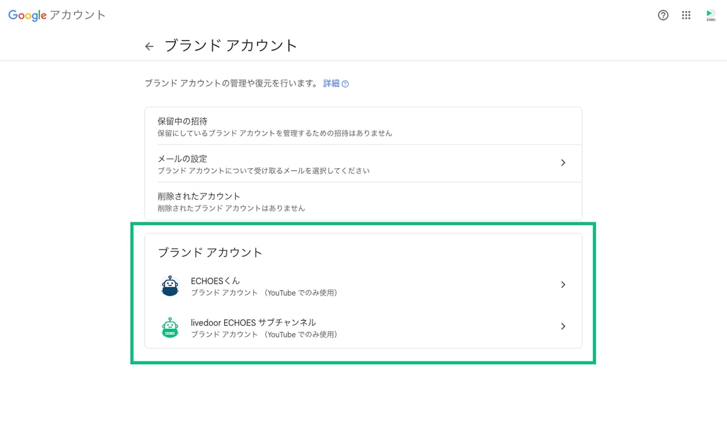The height and width of the screenshot is (430, 727).
Task: Expand livedoor ECHOES サブチャンネル via chevron
Action: pos(563,326)
